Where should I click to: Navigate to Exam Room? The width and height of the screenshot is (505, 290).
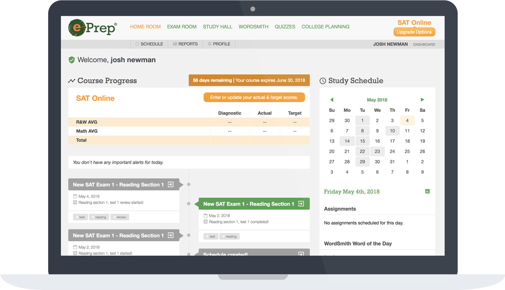(182, 27)
